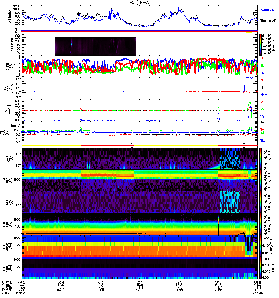Screen dimensions: 279x298
Task: Click the "1000.0" tick on Ti axis
Action: point(16,126)
